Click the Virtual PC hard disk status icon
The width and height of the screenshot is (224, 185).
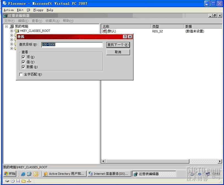(7, 181)
